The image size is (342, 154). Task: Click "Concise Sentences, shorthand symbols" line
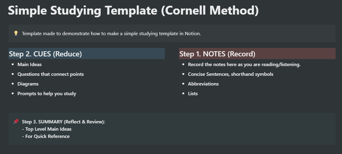pos(230,74)
